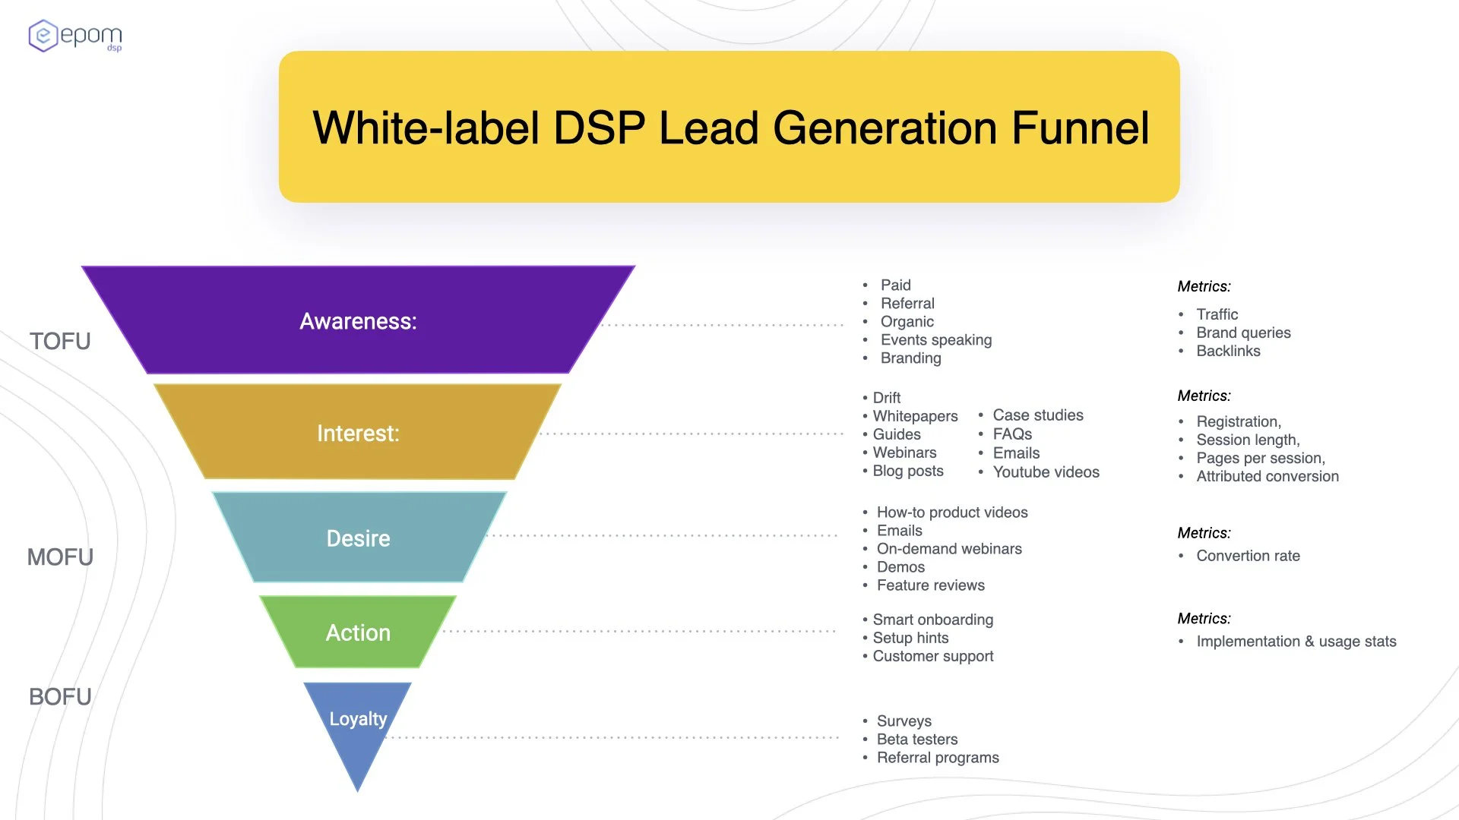
Task: Click the Implementation & usage stats metric
Action: (1296, 642)
